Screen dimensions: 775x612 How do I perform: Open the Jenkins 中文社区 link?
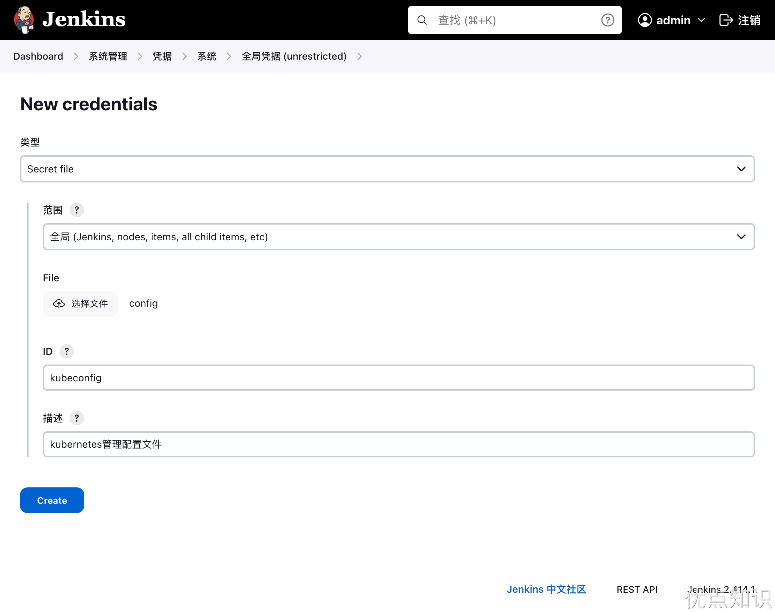tap(546, 589)
